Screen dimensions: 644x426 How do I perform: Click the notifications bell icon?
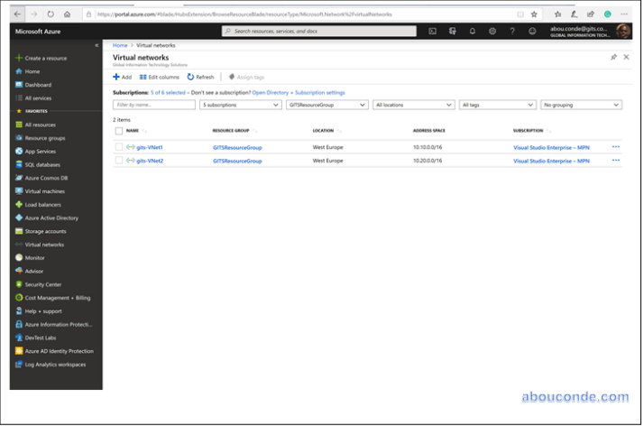pyautogui.click(x=473, y=31)
